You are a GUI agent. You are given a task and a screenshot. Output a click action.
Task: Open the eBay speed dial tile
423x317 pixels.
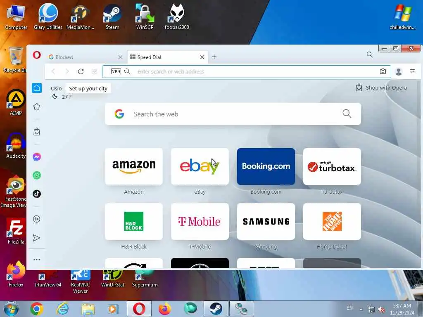coord(200,167)
